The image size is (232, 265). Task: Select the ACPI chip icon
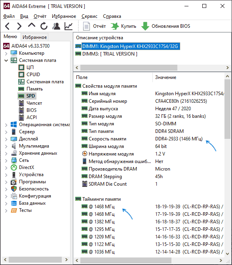tap(21, 117)
